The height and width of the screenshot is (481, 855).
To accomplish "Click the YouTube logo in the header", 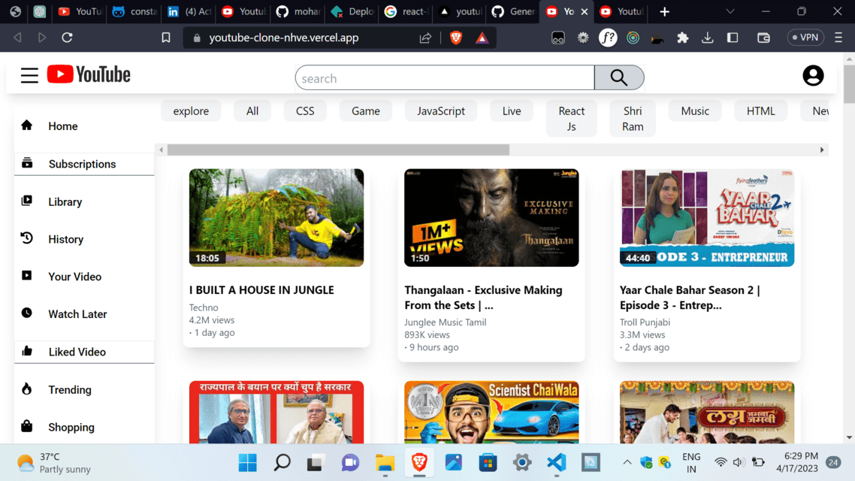I will pos(89,74).
